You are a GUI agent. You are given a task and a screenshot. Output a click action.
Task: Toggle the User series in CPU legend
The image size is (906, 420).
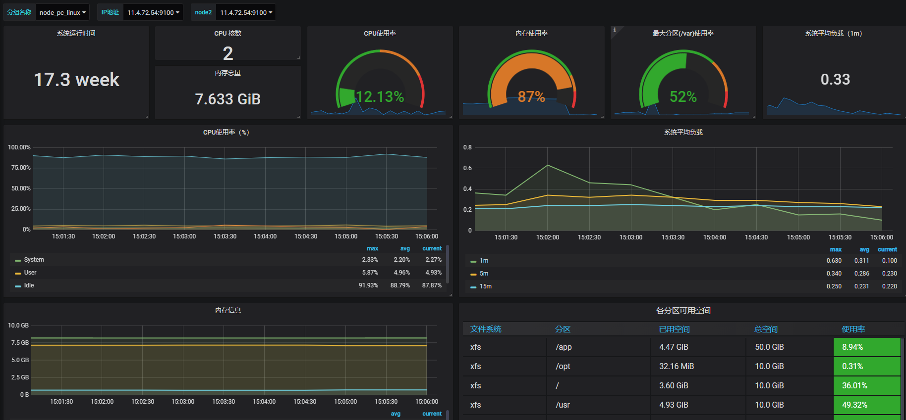click(x=30, y=273)
